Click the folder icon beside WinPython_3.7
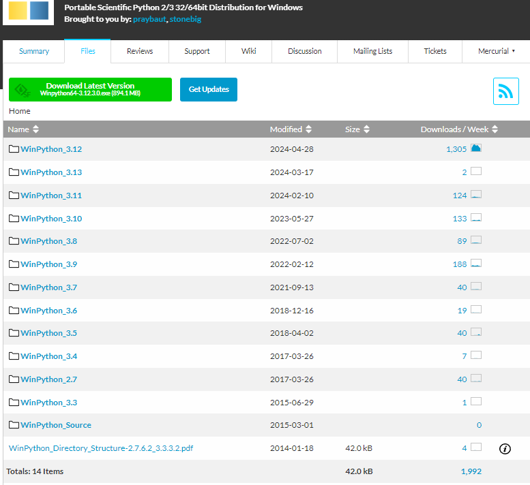 (14, 287)
